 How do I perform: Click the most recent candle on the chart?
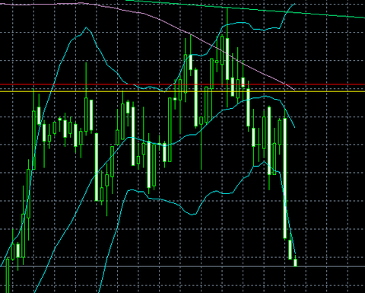pyautogui.click(x=295, y=263)
